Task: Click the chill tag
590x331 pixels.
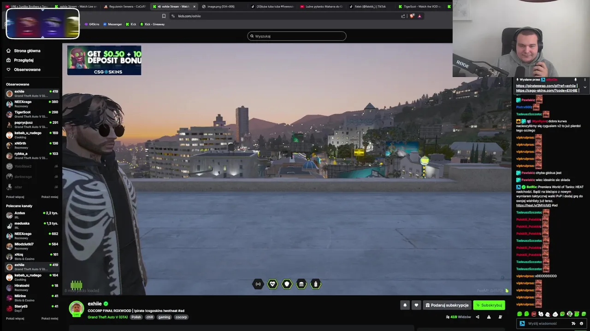Action: (150, 317)
